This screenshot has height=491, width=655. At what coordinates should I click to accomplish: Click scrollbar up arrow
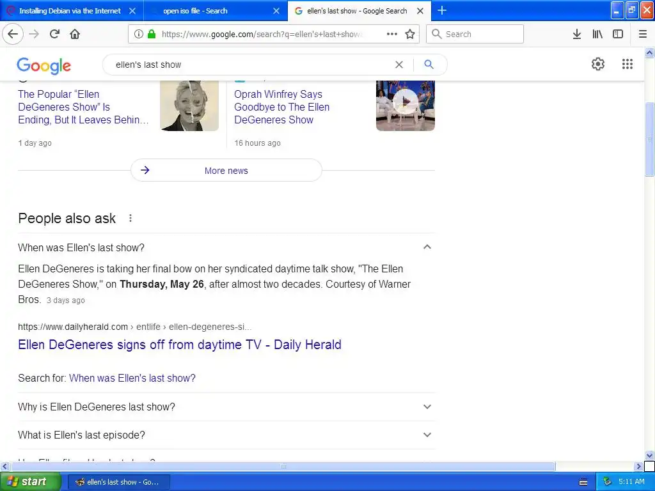point(649,53)
